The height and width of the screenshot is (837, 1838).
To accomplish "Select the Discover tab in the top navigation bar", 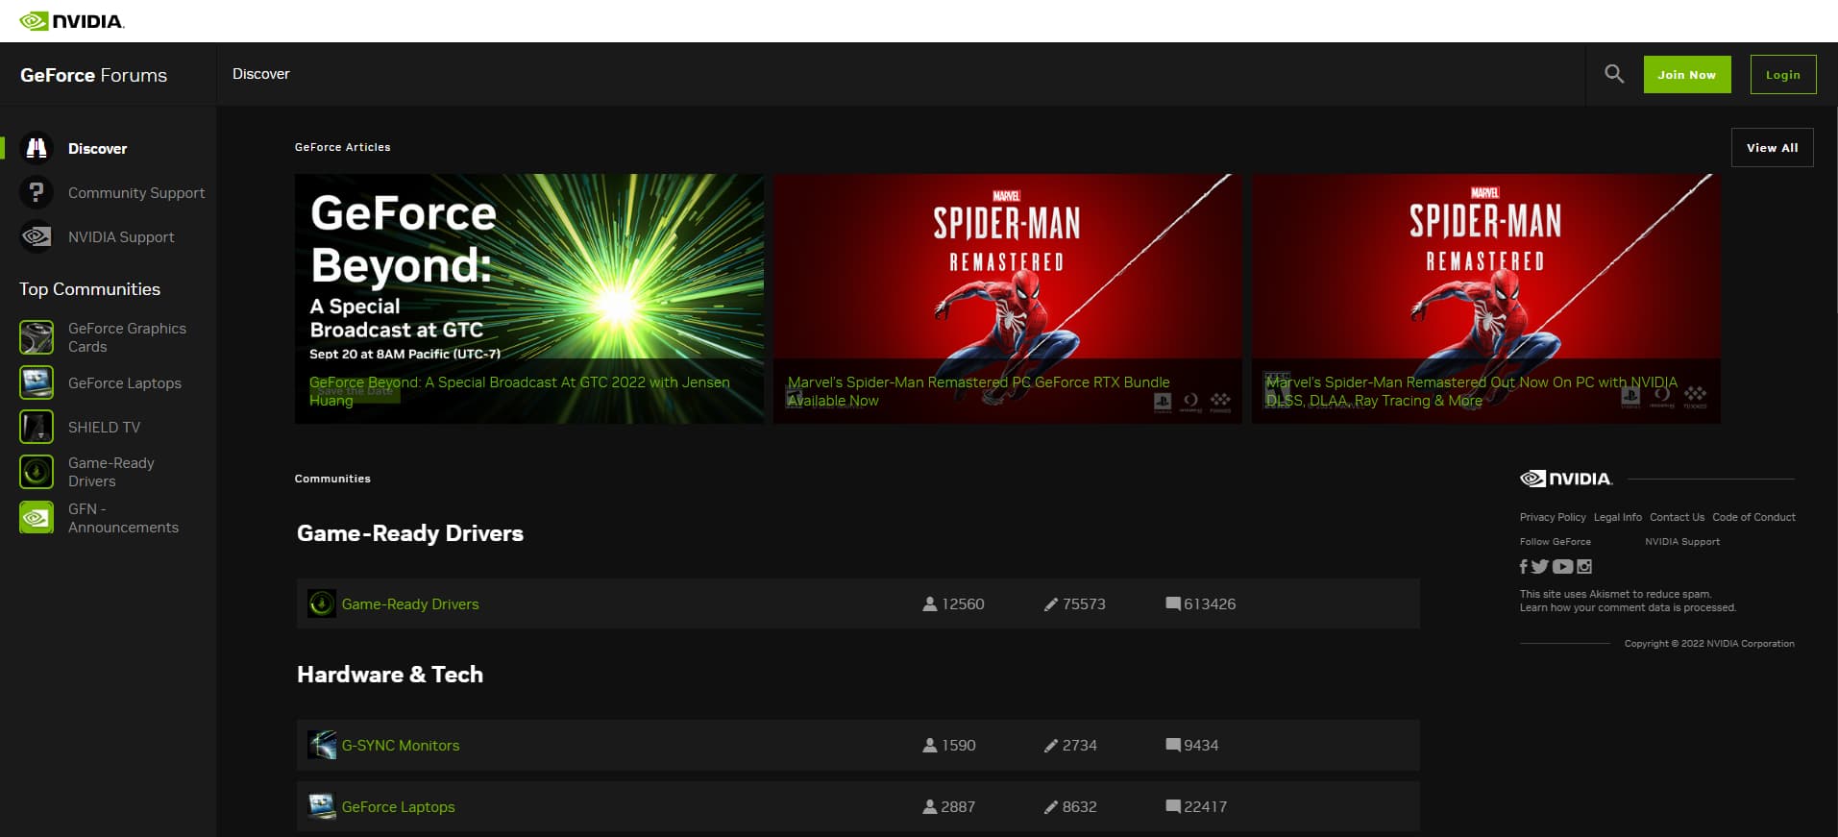I will pyautogui.click(x=260, y=74).
